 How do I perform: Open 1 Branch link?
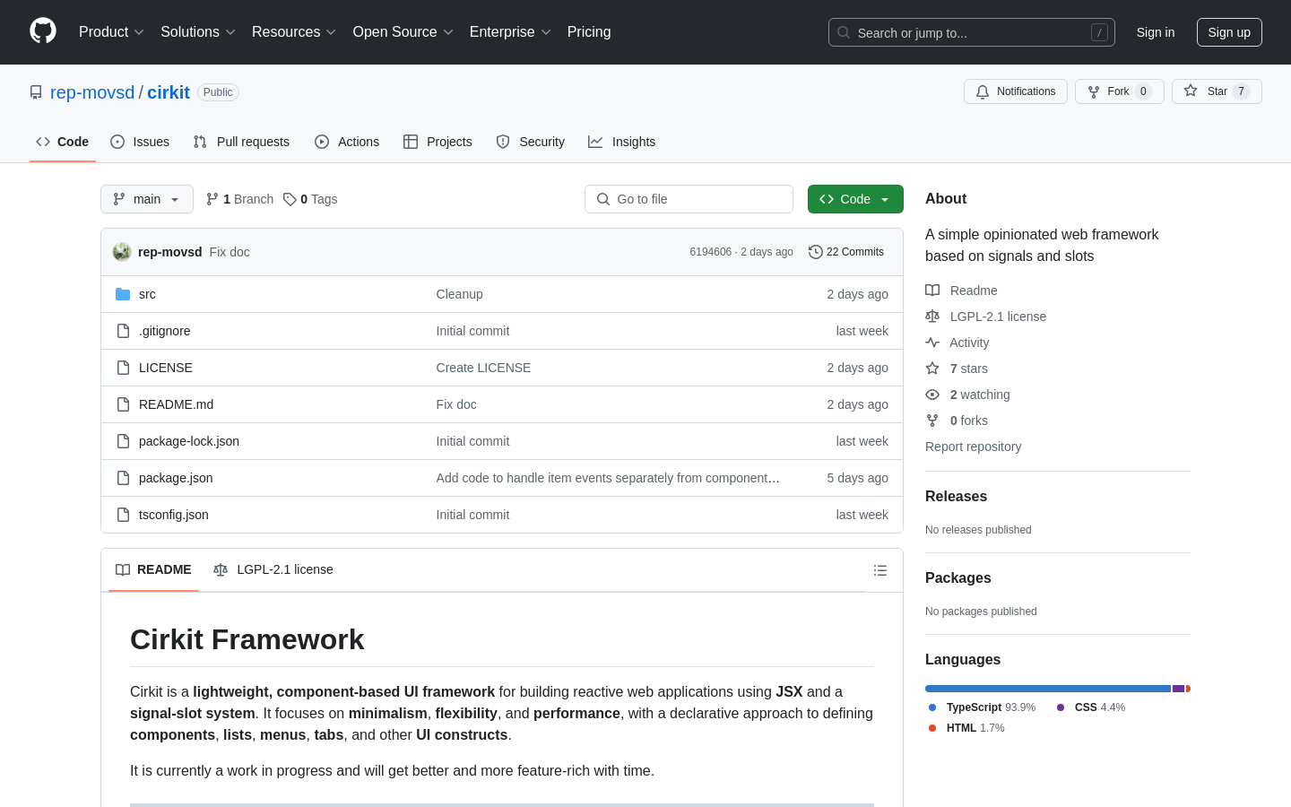click(x=239, y=199)
